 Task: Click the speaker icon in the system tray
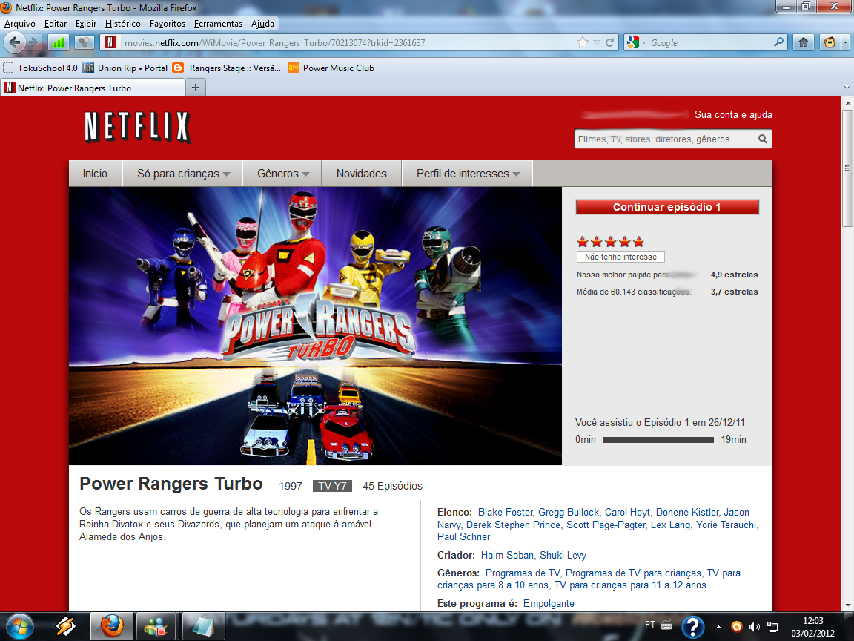tap(752, 625)
